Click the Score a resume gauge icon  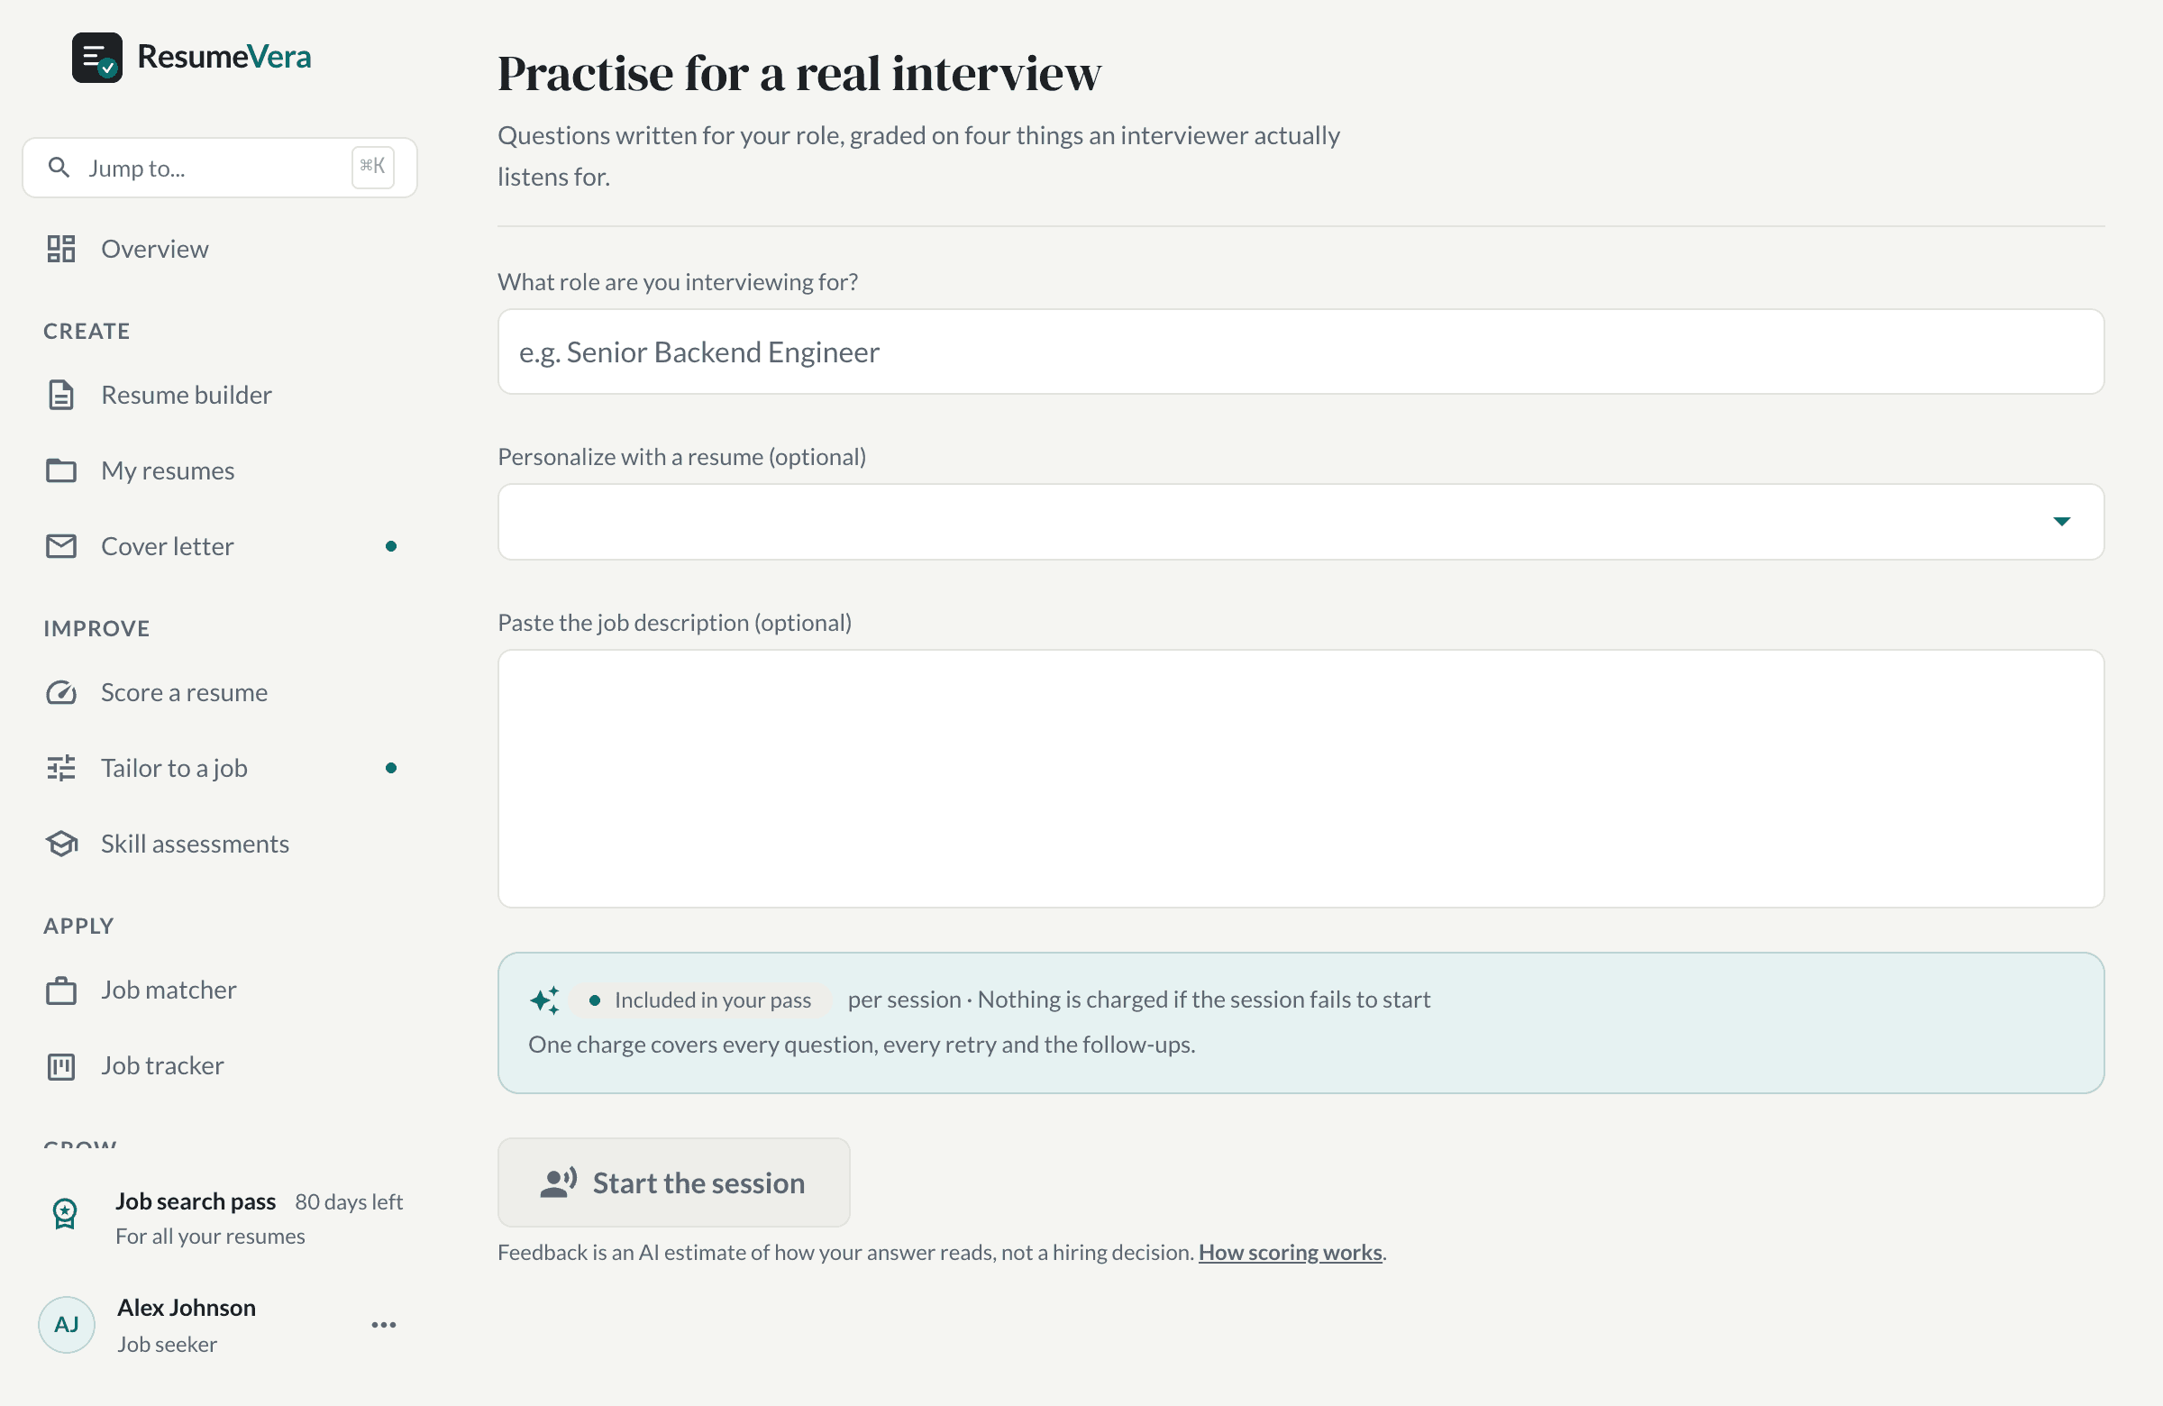click(x=61, y=692)
